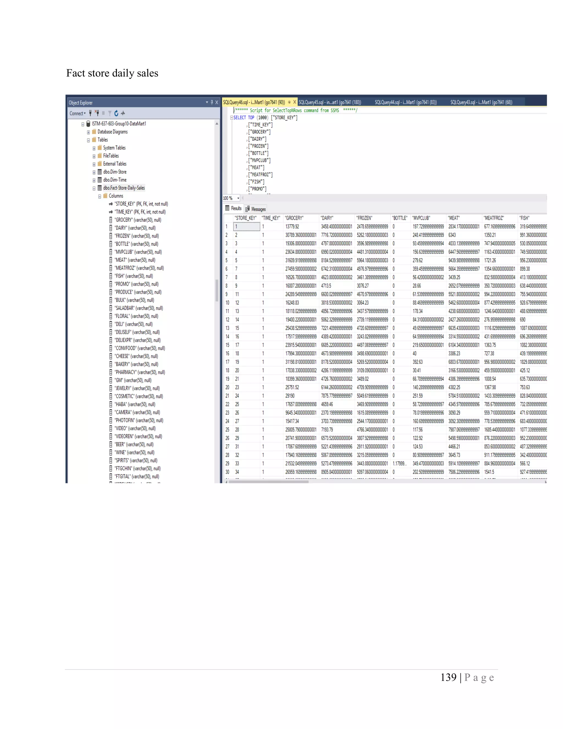Click the Disconnect plug icon
563x729 pixels.
click(x=97, y=113)
